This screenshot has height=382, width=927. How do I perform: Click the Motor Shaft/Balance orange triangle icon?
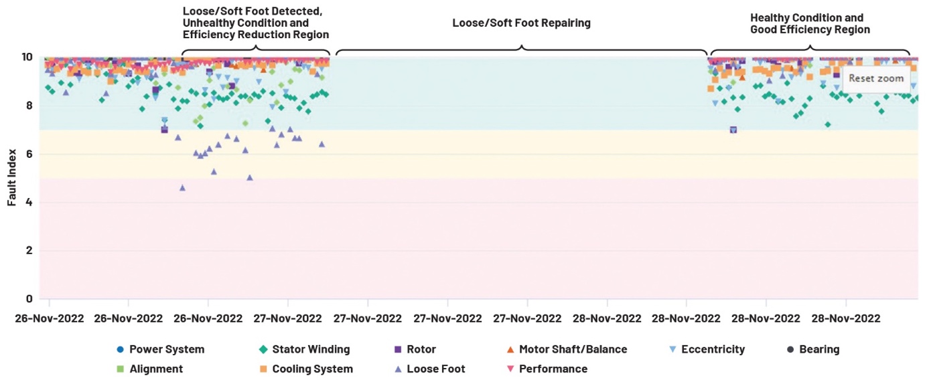[x=510, y=349]
